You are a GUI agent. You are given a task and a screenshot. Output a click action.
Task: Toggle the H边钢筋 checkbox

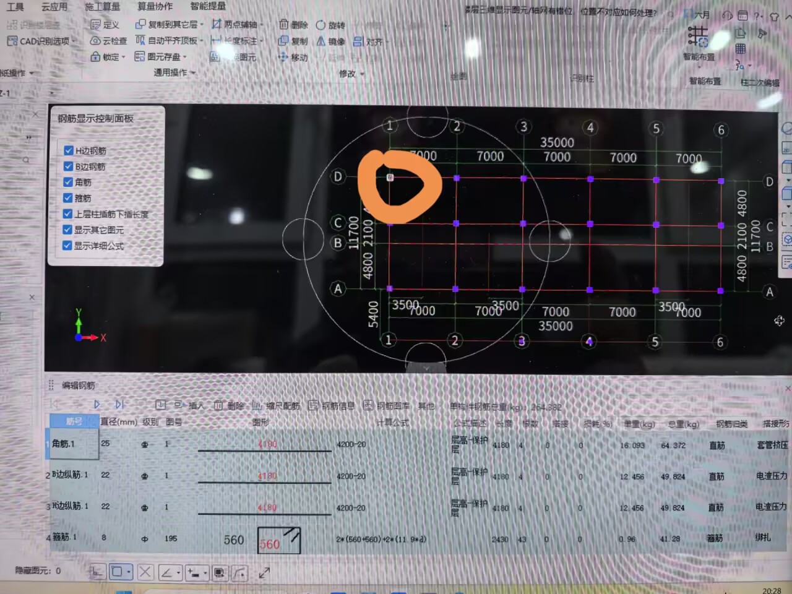click(x=68, y=150)
